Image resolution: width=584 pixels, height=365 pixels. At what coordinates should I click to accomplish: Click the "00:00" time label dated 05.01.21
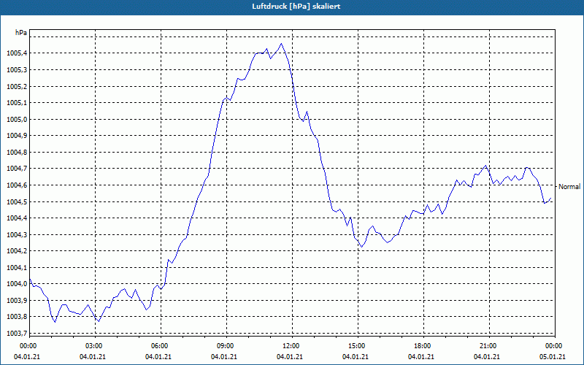click(554, 346)
